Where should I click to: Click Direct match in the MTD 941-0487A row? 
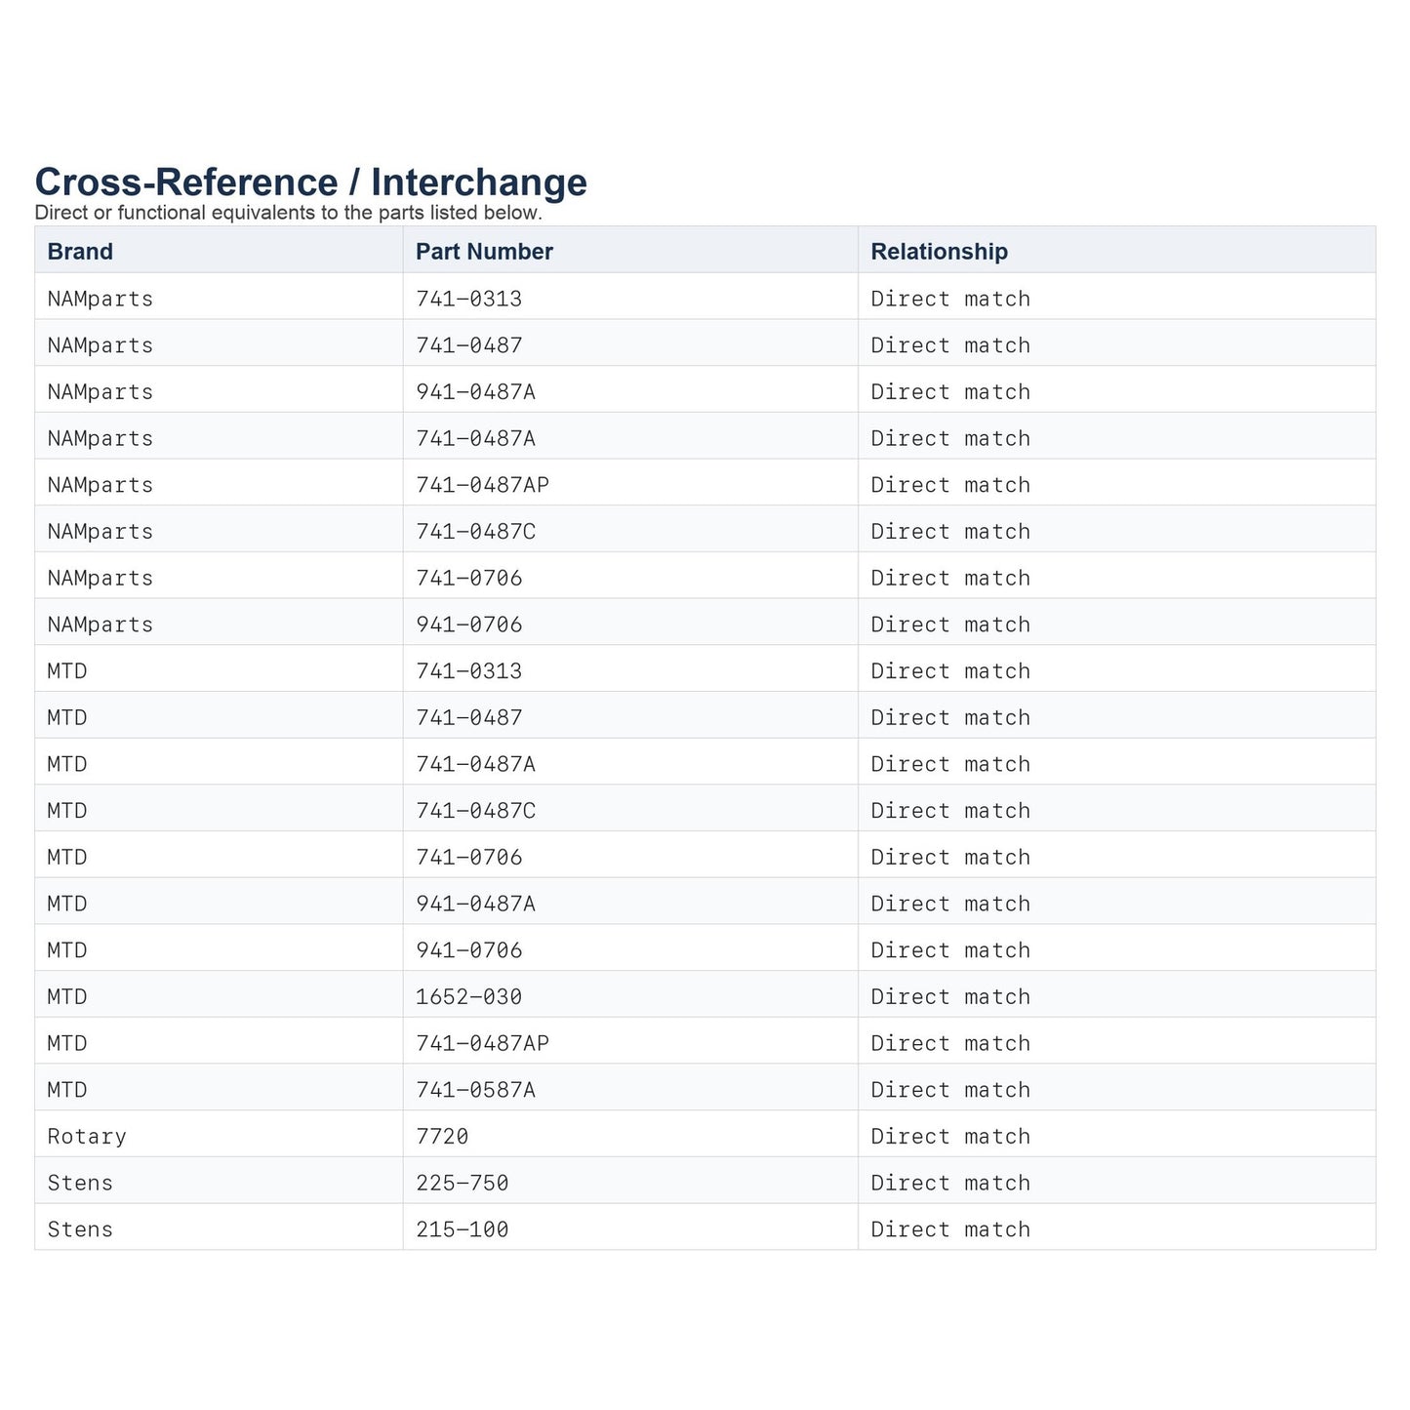click(x=950, y=904)
